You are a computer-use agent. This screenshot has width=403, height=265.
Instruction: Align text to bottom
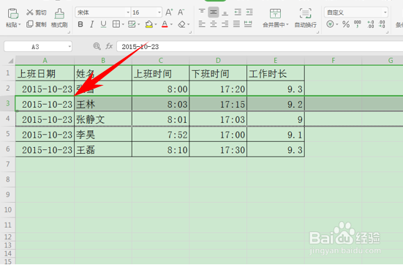[225, 12]
